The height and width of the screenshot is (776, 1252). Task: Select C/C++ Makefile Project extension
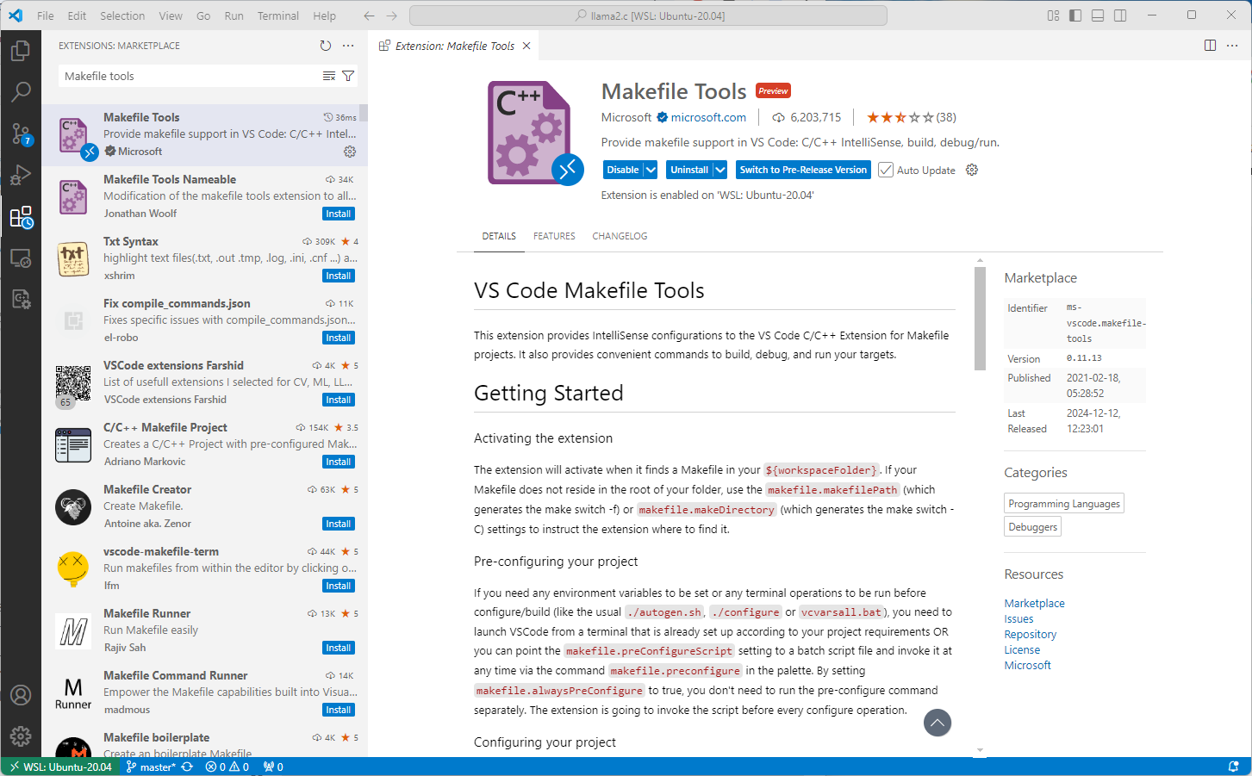pos(205,445)
